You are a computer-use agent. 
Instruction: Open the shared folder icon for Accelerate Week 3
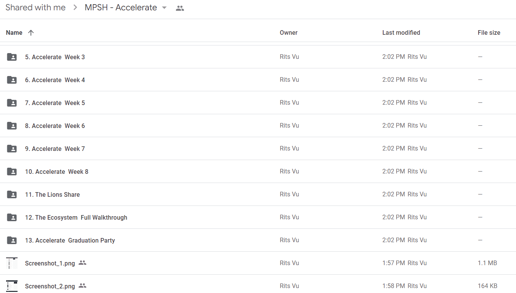pos(12,57)
